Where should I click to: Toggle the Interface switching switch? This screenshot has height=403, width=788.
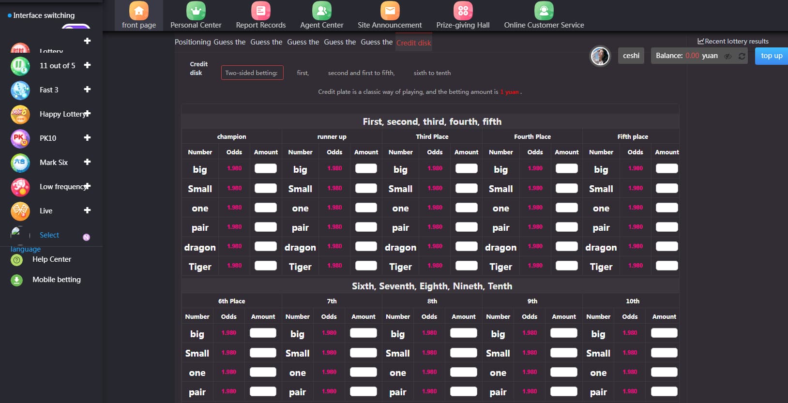click(x=76, y=26)
